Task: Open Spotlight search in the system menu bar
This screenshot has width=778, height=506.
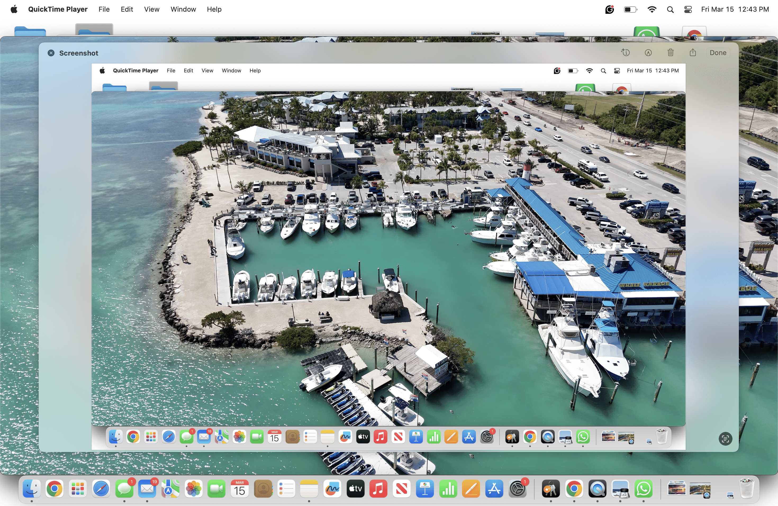Action: 670,10
